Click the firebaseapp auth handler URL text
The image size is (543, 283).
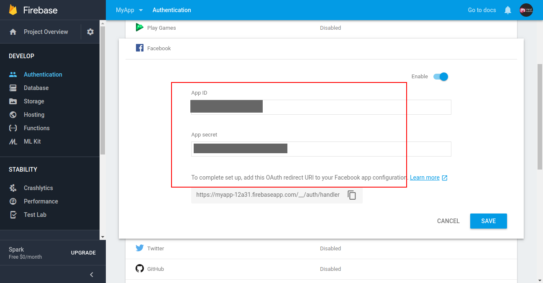268,195
